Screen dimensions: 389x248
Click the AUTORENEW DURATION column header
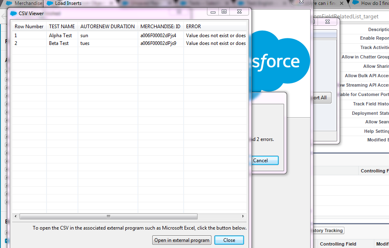pos(107,27)
